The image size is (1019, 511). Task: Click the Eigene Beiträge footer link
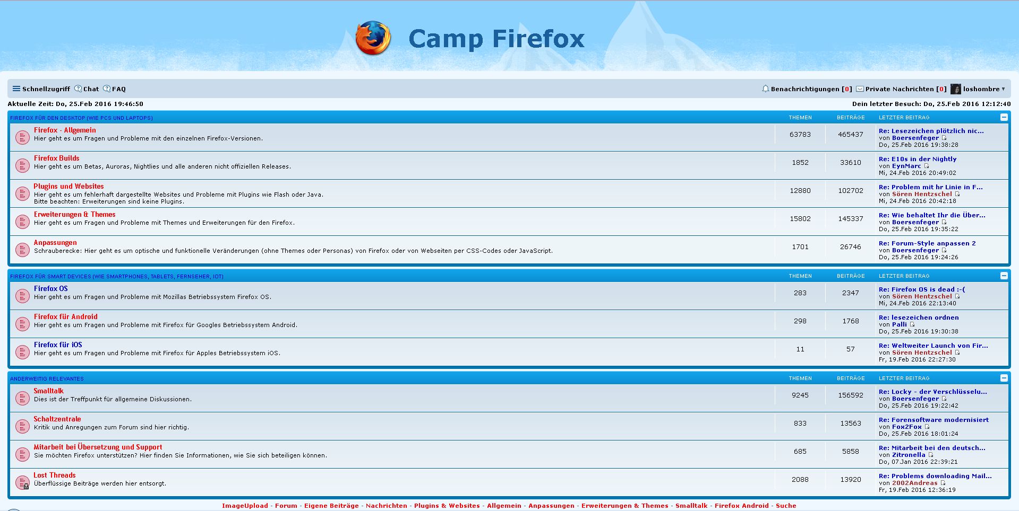(331, 506)
